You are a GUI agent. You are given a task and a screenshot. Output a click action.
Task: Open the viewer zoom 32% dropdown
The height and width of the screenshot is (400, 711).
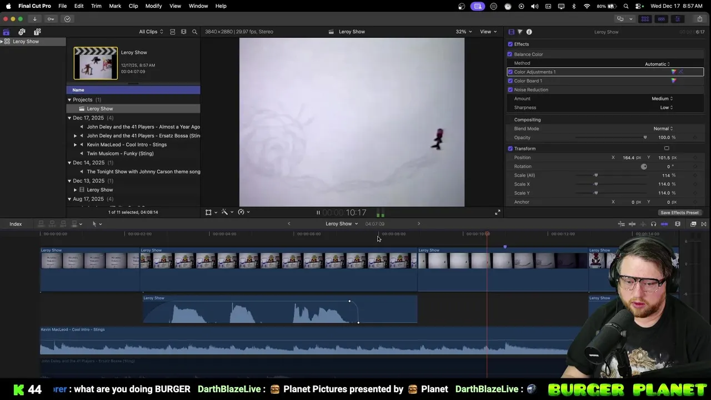click(464, 32)
